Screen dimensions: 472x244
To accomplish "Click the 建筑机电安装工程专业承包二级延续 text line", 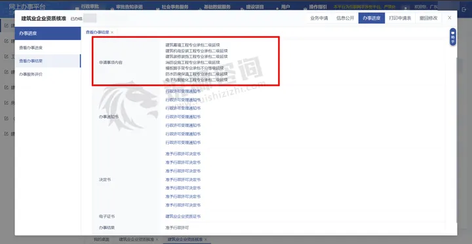I will 197,50.
